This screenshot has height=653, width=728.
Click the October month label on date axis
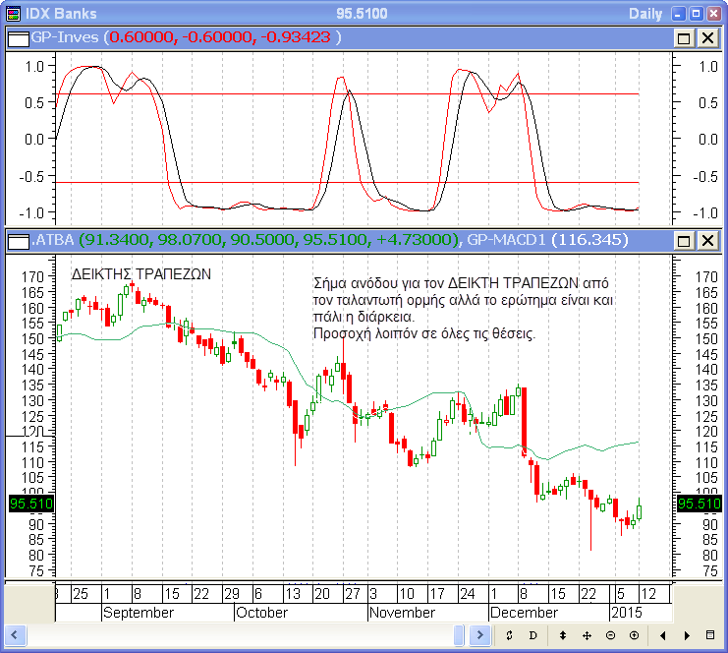(262, 613)
